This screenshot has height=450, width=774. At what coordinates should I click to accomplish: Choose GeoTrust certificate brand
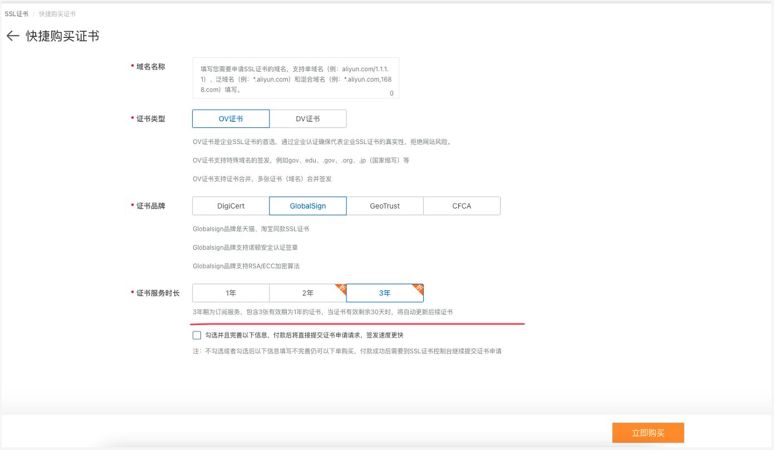pyautogui.click(x=385, y=206)
